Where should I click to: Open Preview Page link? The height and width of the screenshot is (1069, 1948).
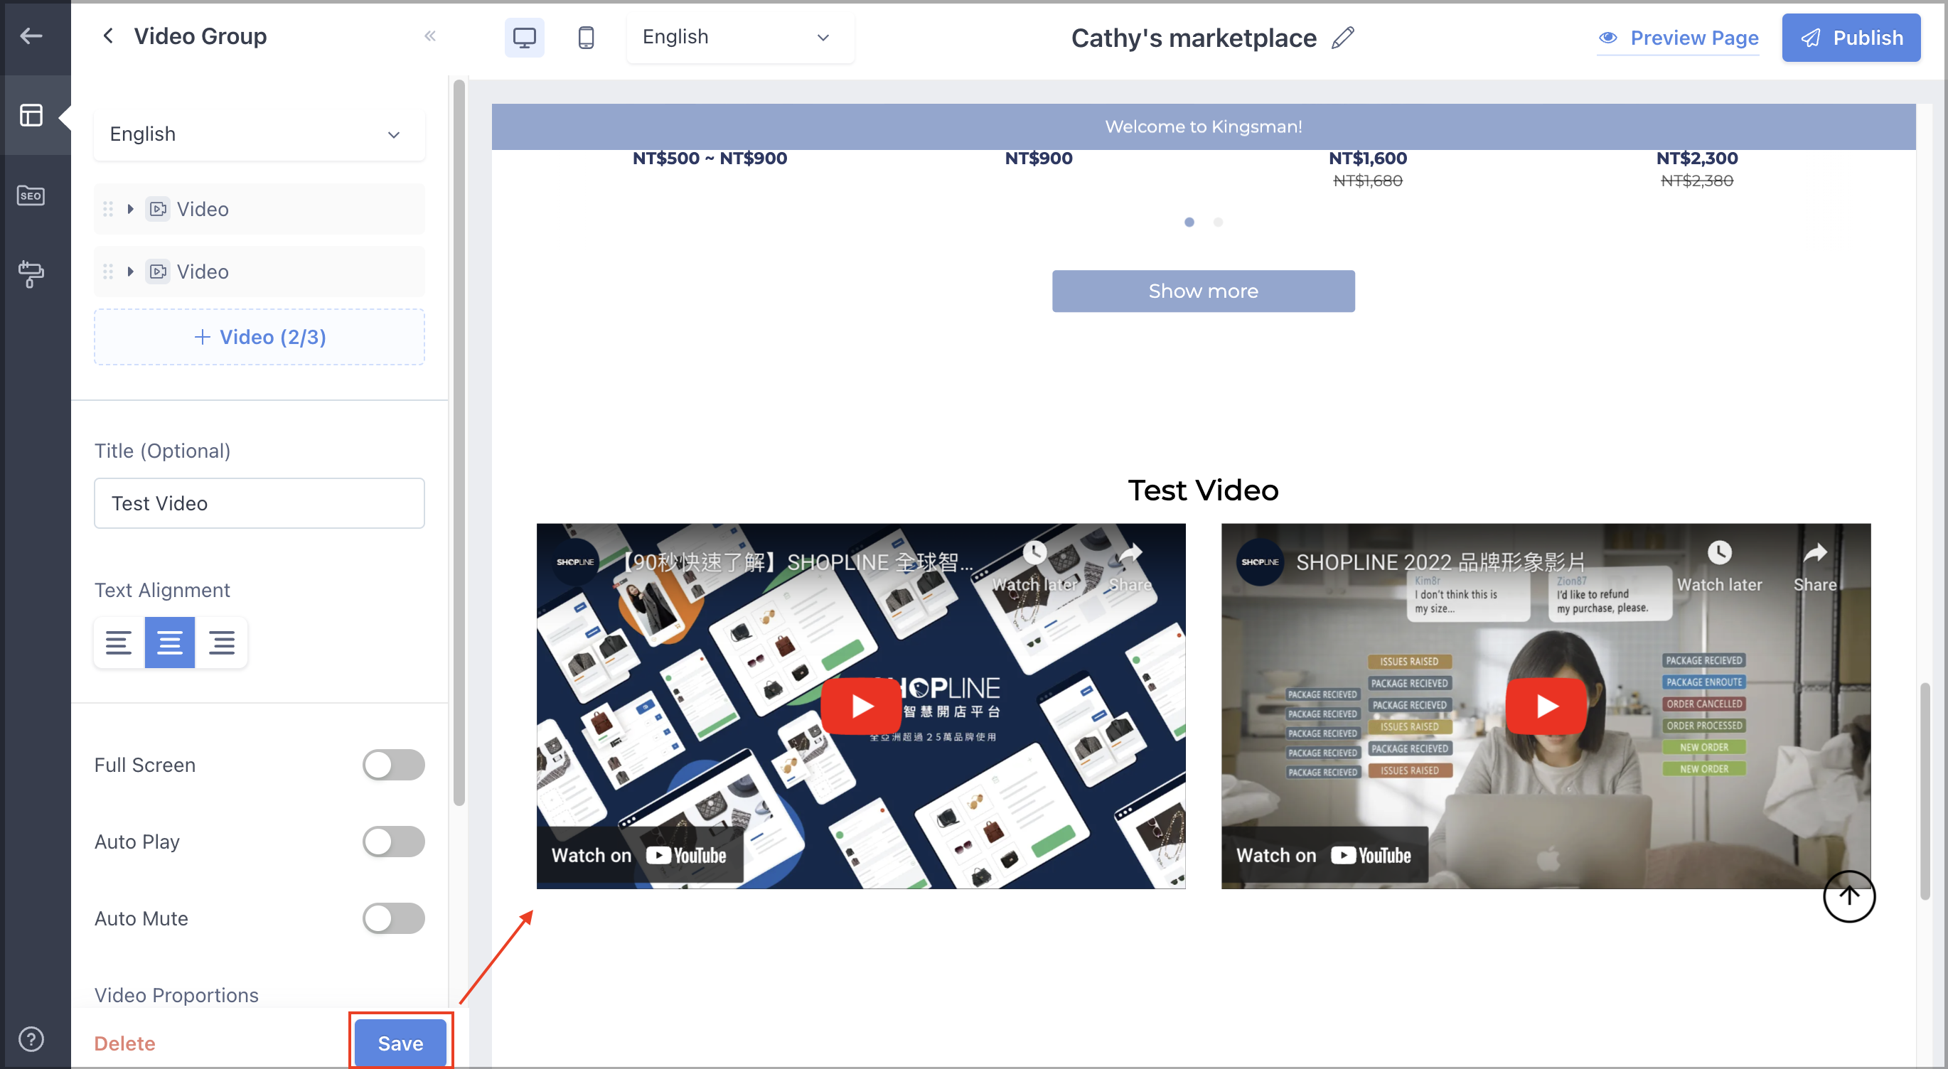click(x=1678, y=37)
